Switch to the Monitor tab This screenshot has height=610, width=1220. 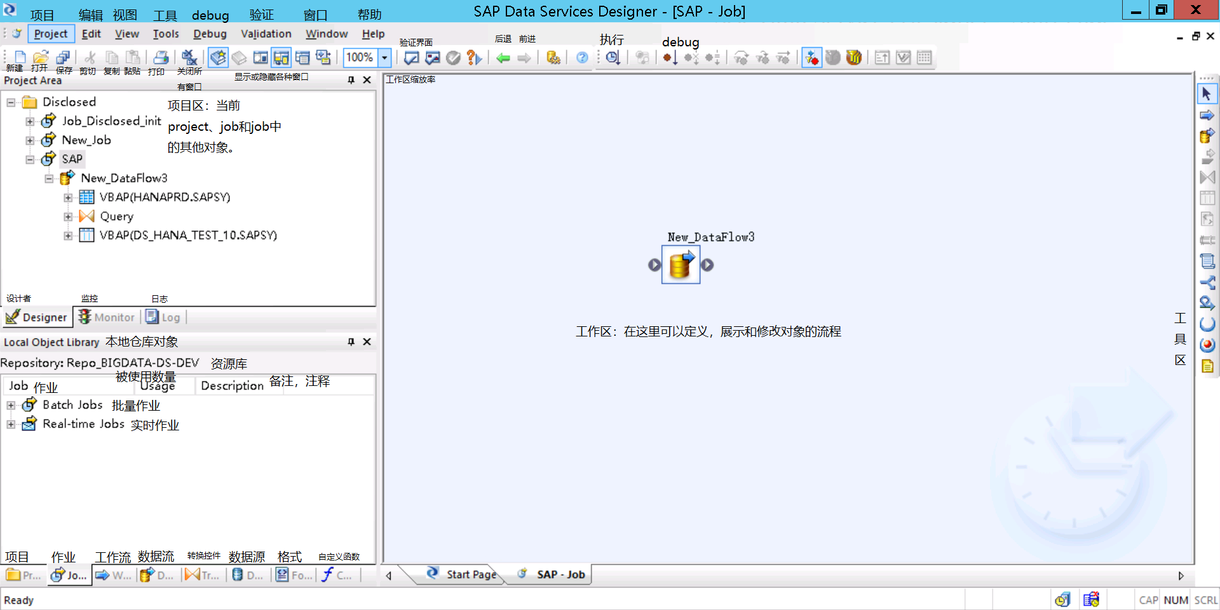click(x=107, y=317)
